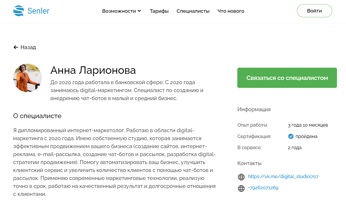Click the globe icon beside the vk.me link
The height and width of the screenshot is (206, 346).
241,177
